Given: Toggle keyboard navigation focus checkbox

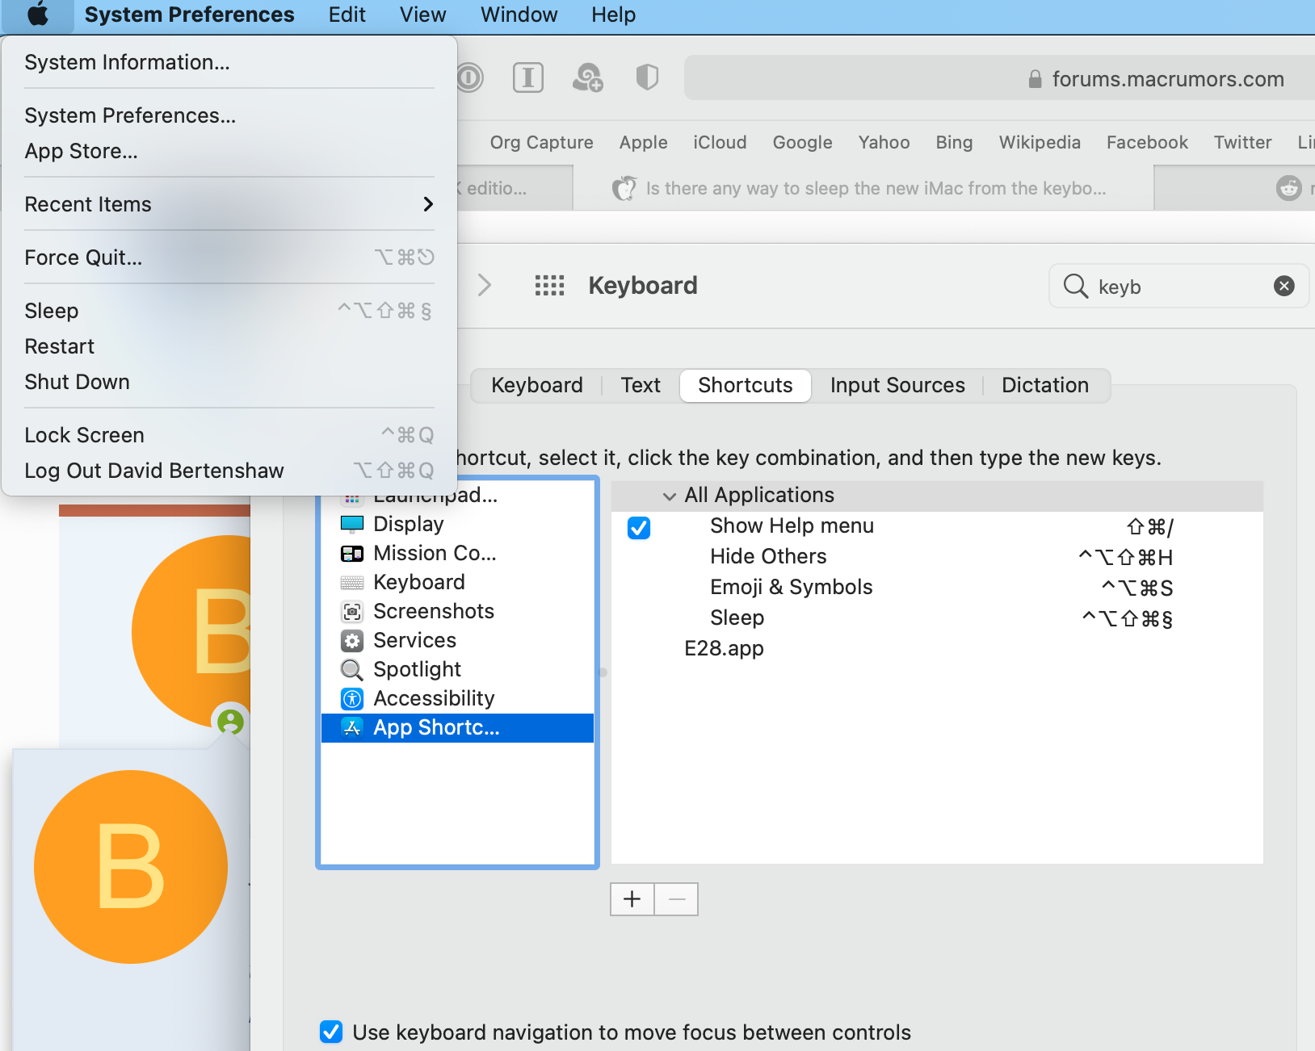Looking at the screenshot, I should click(x=331, y=1032).
